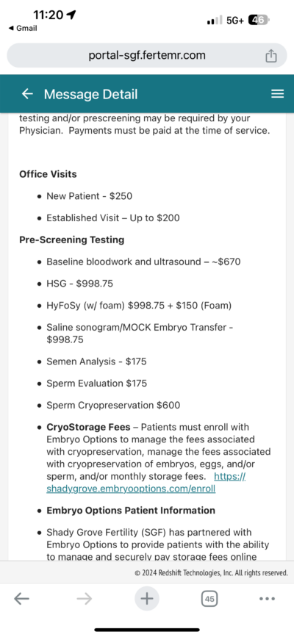This screenshot has height=637, width=294.
Task: Tap the Pre-Screening Testing heading
Action: point(71,240)
